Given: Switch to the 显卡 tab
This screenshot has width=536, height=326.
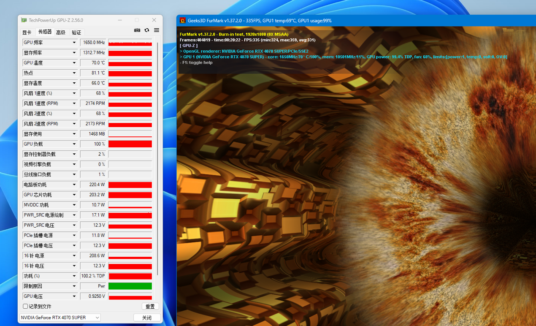Looking at the screenshot, I should 27,33.
